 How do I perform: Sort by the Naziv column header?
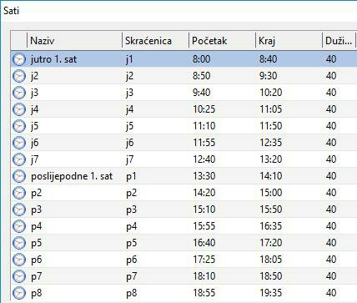[74, 41]
